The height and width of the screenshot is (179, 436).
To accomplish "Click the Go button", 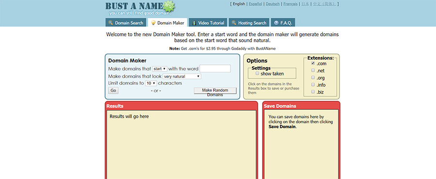I will tap(113, 90).
